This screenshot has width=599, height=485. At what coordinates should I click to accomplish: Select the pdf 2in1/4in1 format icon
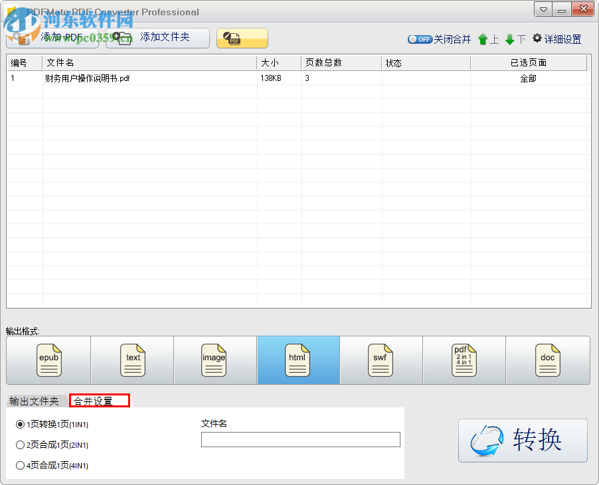pyautogui.click(x=464, y=360)
